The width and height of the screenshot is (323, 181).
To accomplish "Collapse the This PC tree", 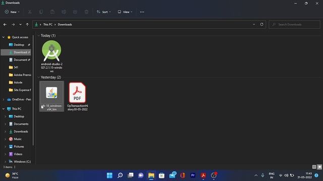I will pos(4,109).
